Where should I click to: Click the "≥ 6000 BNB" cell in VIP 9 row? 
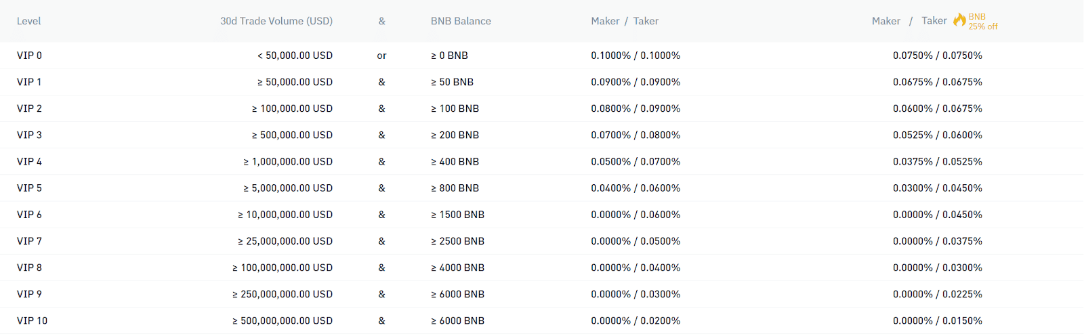coord(457,293)
